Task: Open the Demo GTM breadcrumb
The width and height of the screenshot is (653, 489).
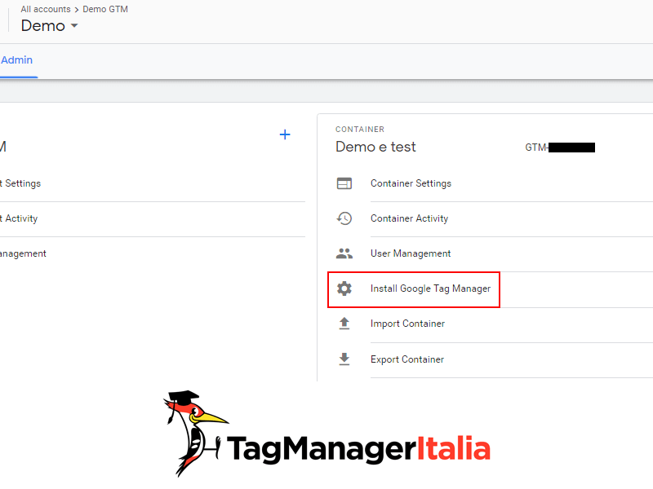Action: tap(105, 9)
